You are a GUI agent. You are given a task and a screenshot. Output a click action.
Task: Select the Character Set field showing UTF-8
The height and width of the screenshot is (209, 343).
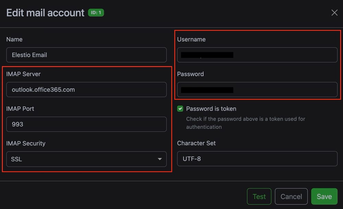pos(257,159)
